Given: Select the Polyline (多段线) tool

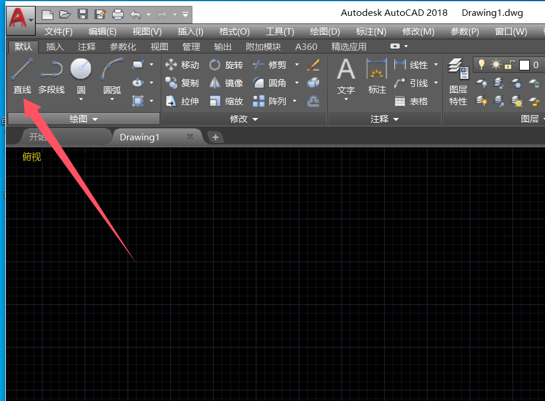Looking at the screenshot, I should [52, 76].
